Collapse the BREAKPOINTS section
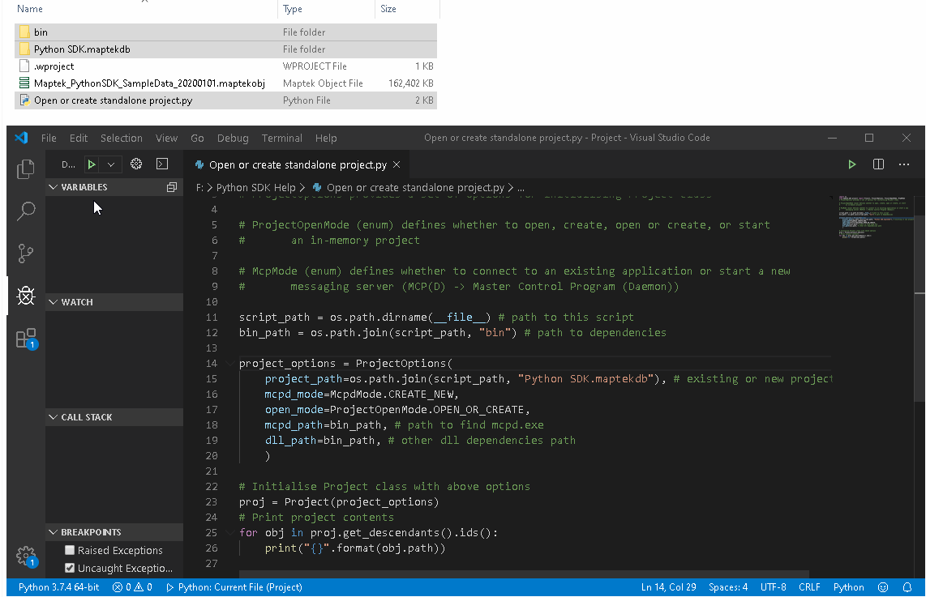The width and height of the screenshot is (926, 597). (54, 532)
